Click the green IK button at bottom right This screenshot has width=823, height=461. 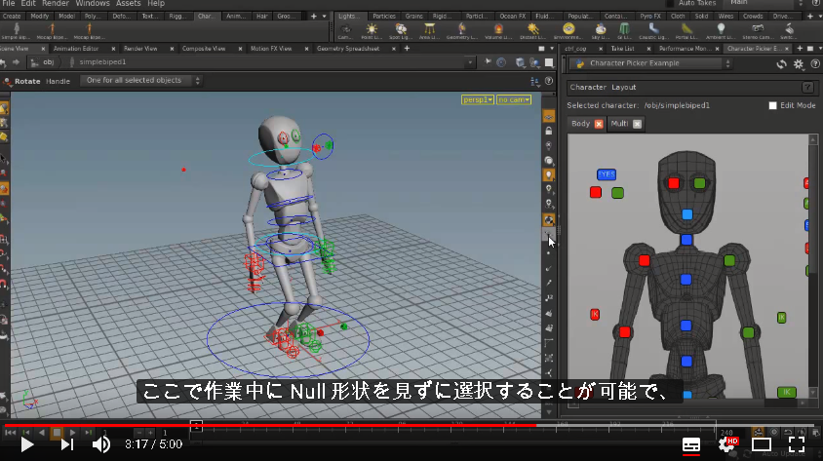tap(786, 392)
